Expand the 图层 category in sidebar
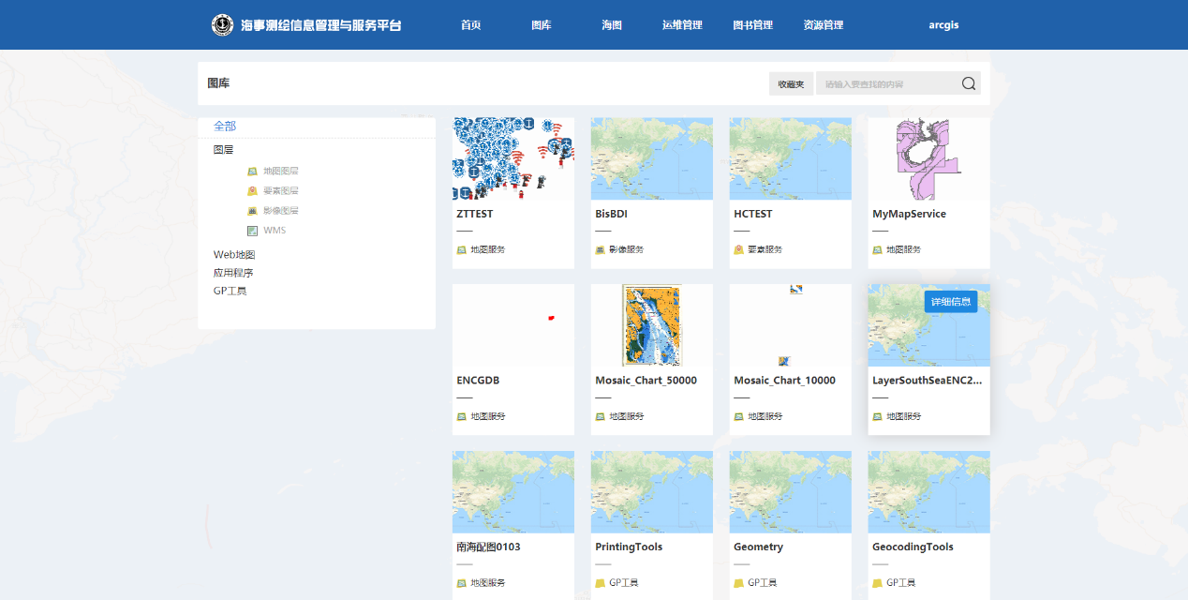This screenshot has width=1188, height=600. pos(223,149)
